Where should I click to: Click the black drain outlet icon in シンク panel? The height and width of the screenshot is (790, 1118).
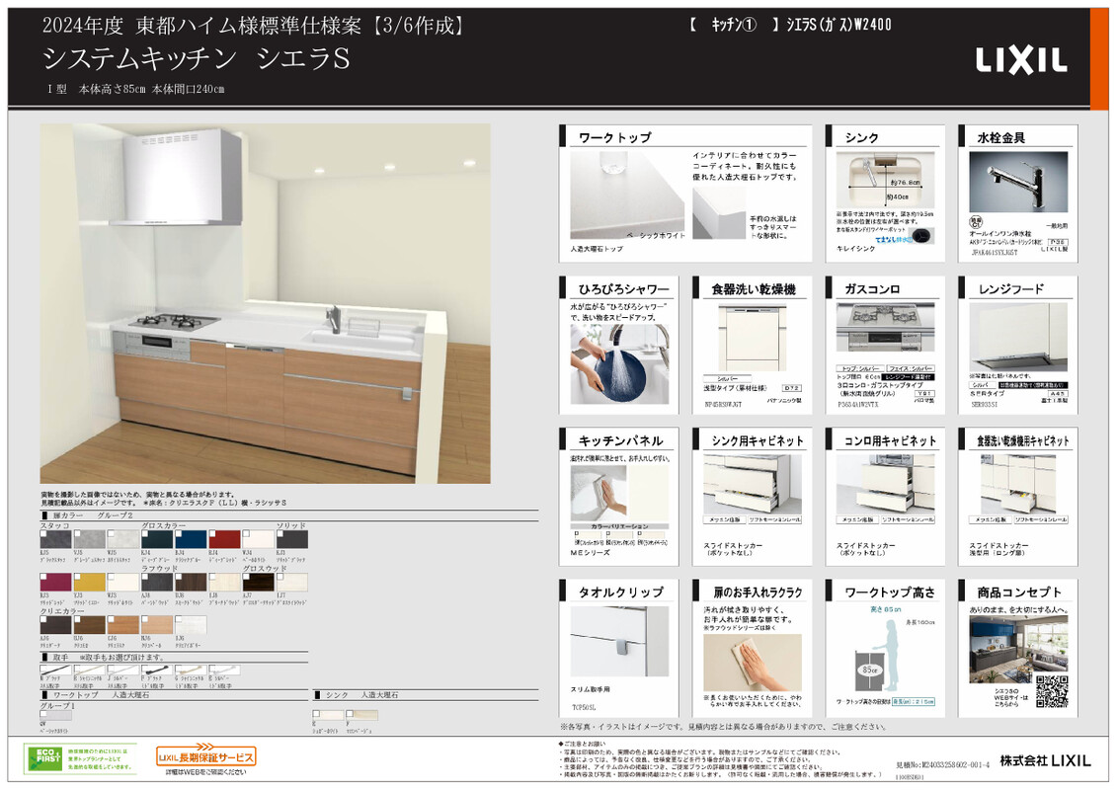923,236
